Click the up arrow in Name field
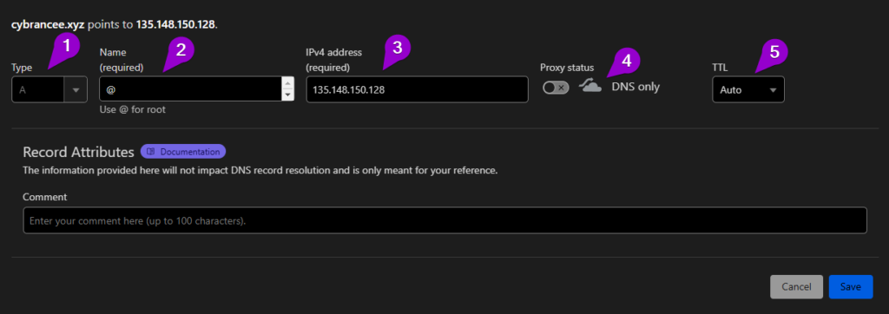The image size is (889, 314). pyautogui.click(x=288, y=83)
